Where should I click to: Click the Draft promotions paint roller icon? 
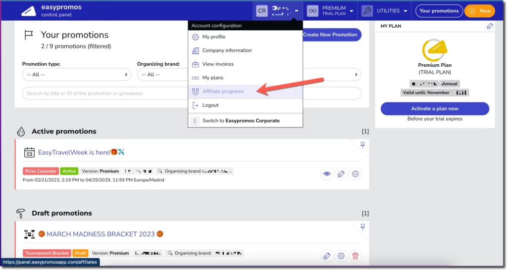pos(21,213)
